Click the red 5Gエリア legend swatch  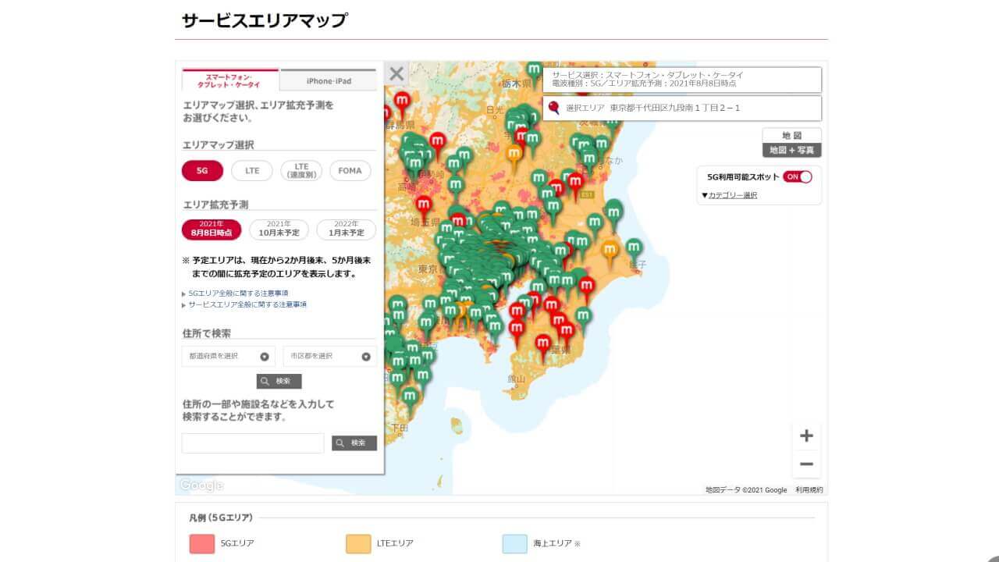coord(201,544)
